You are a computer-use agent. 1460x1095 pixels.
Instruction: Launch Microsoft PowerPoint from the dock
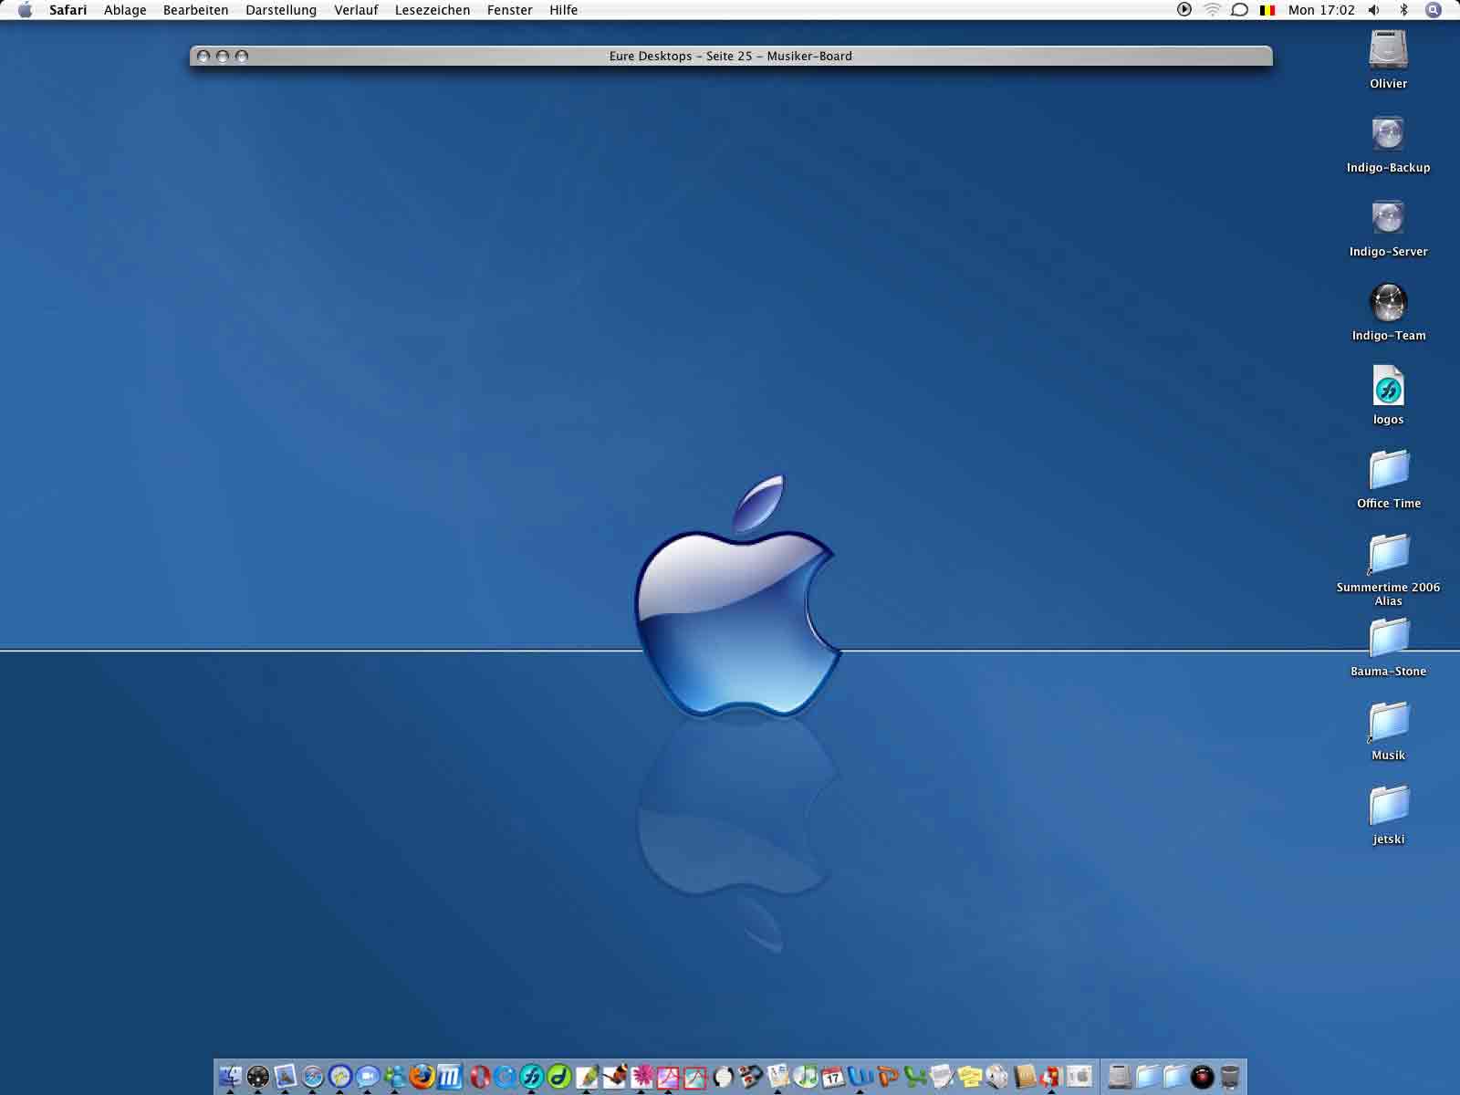(887, 1077)
